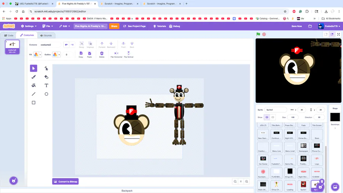The height and width of the screenshot is (193, 343).
Task: Open the Fill color dropdown
Action: tap(40, 55)
